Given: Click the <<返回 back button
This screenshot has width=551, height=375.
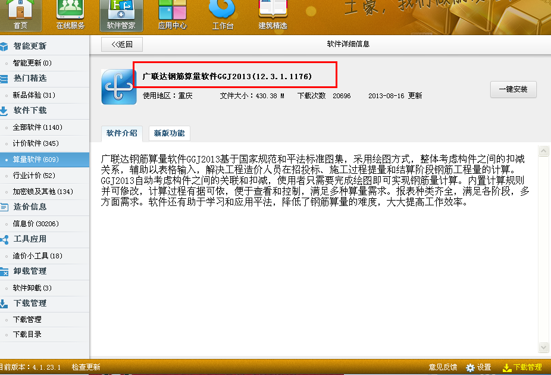Looking at the screenshot, I should click(x=122, y=44).
